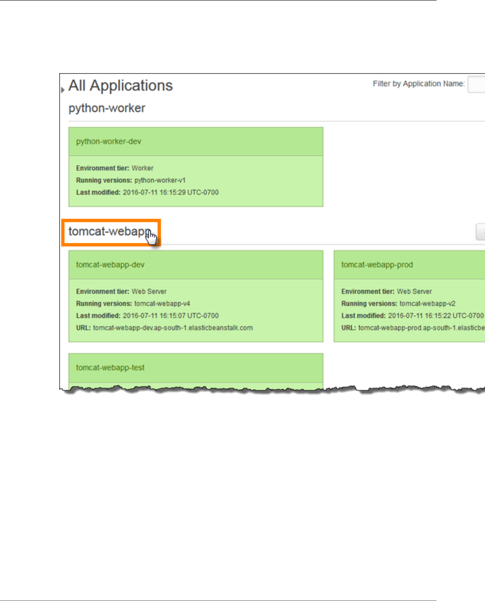The image size is (485, 601).
Task: Click the tomcat-webapp-dev URL text
Action: [x=173, y=328]
